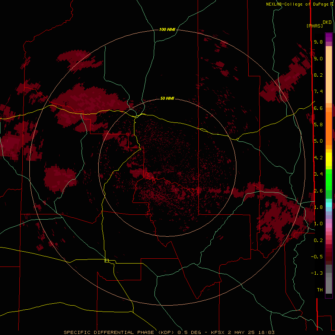Pick the yellow band on the color scale

[x=329, y=159]
